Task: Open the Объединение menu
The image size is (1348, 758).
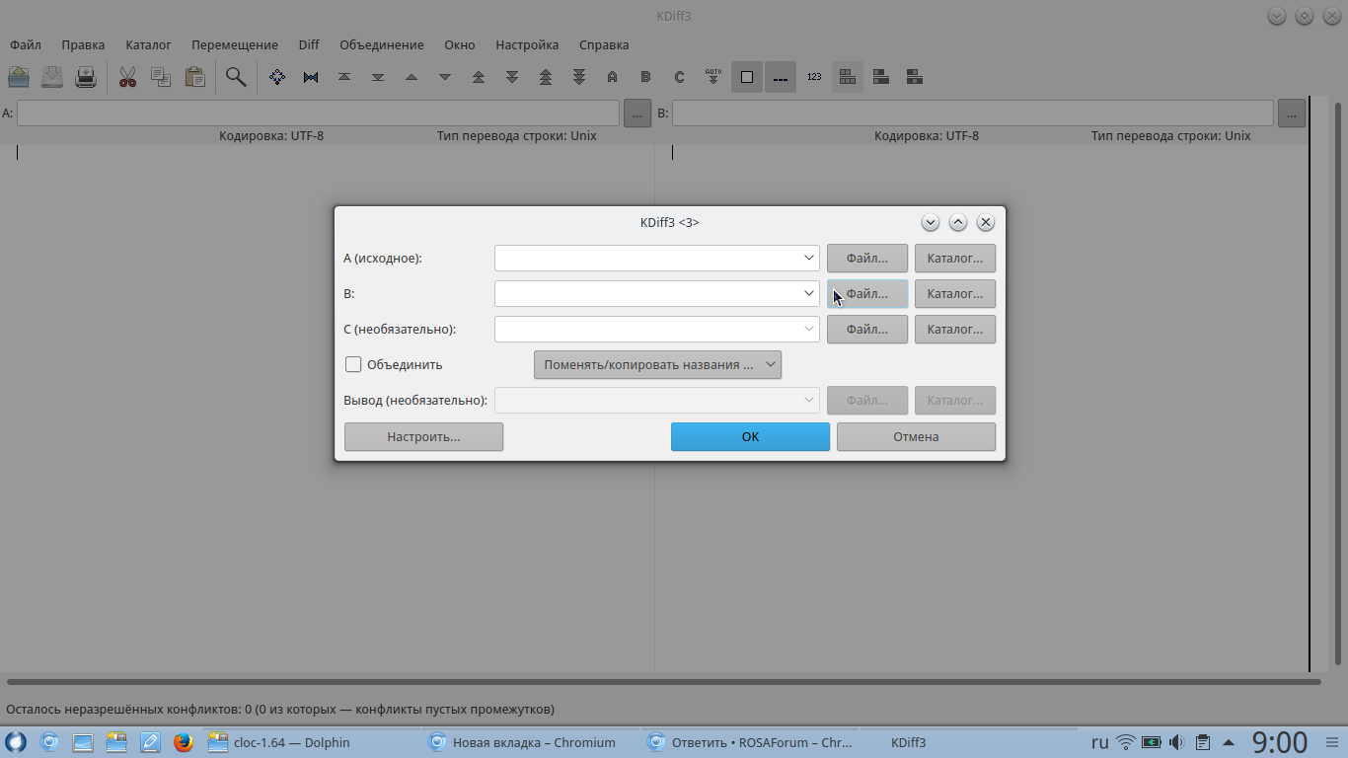Action: coord(381,44)
